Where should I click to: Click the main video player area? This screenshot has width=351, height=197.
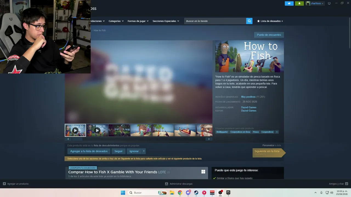pos(138,82)
